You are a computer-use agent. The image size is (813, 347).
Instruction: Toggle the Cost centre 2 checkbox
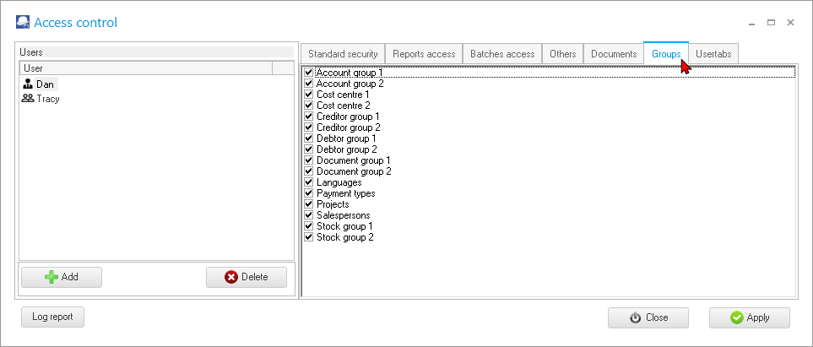[x=308, y=106]
